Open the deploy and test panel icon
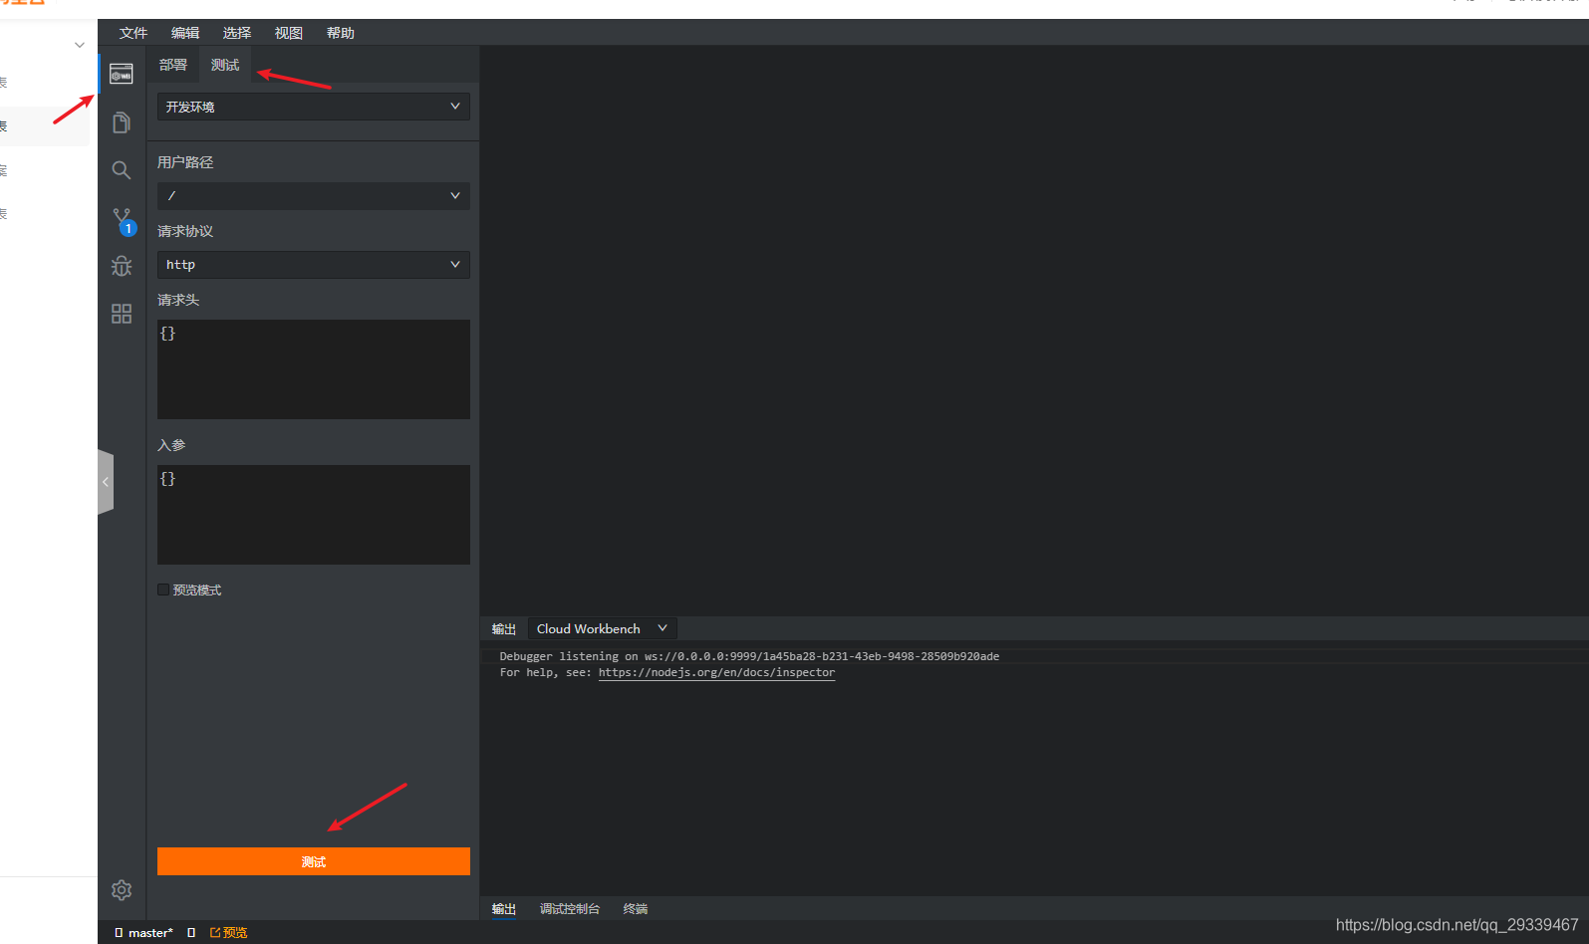The height and width of the screenshot is (944, 1589). pyautogui.click(x=122, y=74)
